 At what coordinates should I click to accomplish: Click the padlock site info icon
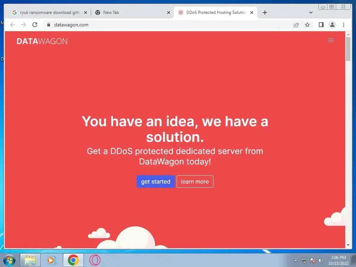click(48, 25)
